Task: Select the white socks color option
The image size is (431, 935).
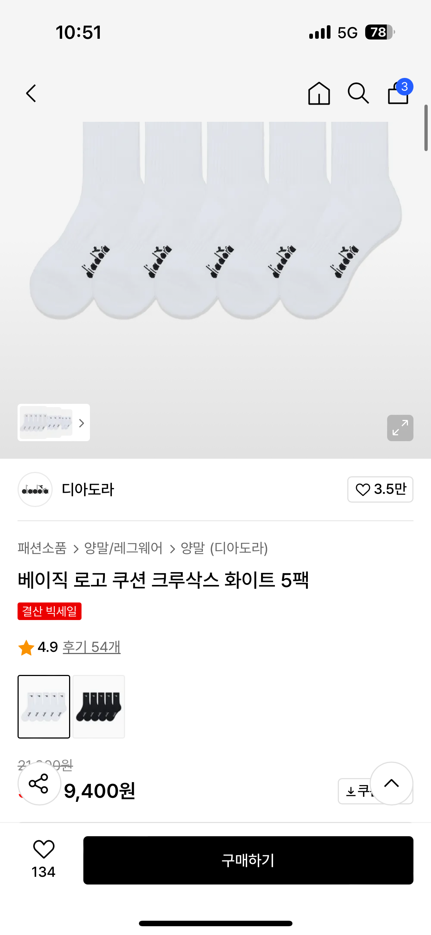Action: pyautogui.click(x=44, y=706)
